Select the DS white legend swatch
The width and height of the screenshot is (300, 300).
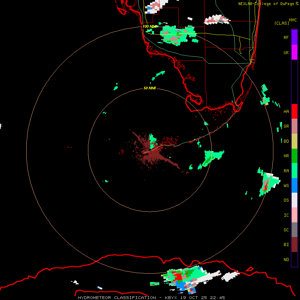294,200
